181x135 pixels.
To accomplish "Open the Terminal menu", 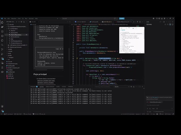I will click(x=31, y=19).
